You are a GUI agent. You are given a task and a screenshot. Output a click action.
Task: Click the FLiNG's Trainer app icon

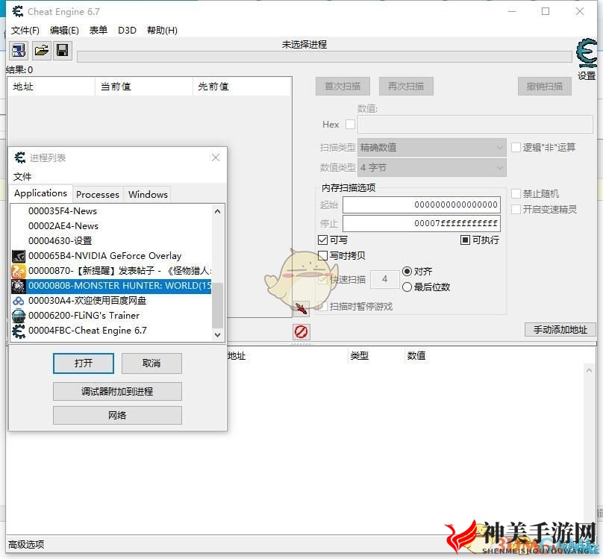click(x=19, y=316)
